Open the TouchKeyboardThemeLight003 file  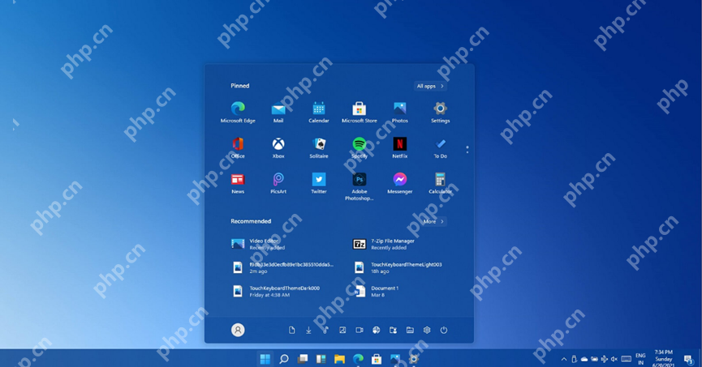(x=399, y=268)
